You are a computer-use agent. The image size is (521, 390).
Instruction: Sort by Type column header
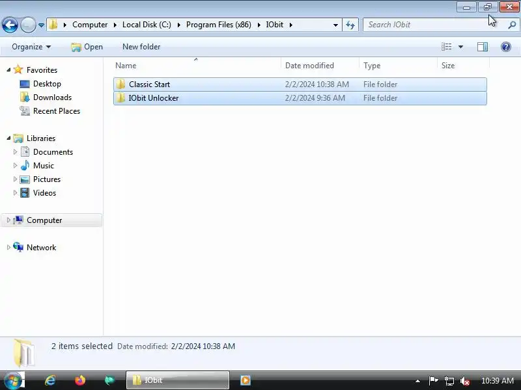[399, 66]
